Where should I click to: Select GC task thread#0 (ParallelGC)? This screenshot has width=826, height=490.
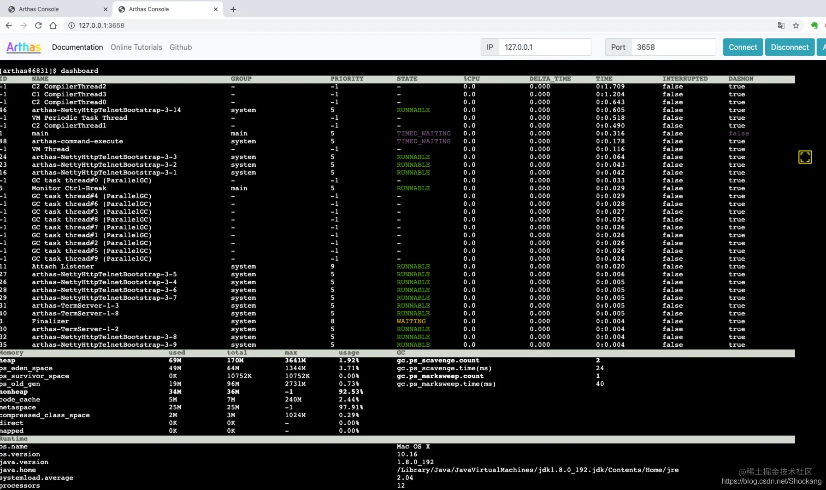click(x=92, y=181)
